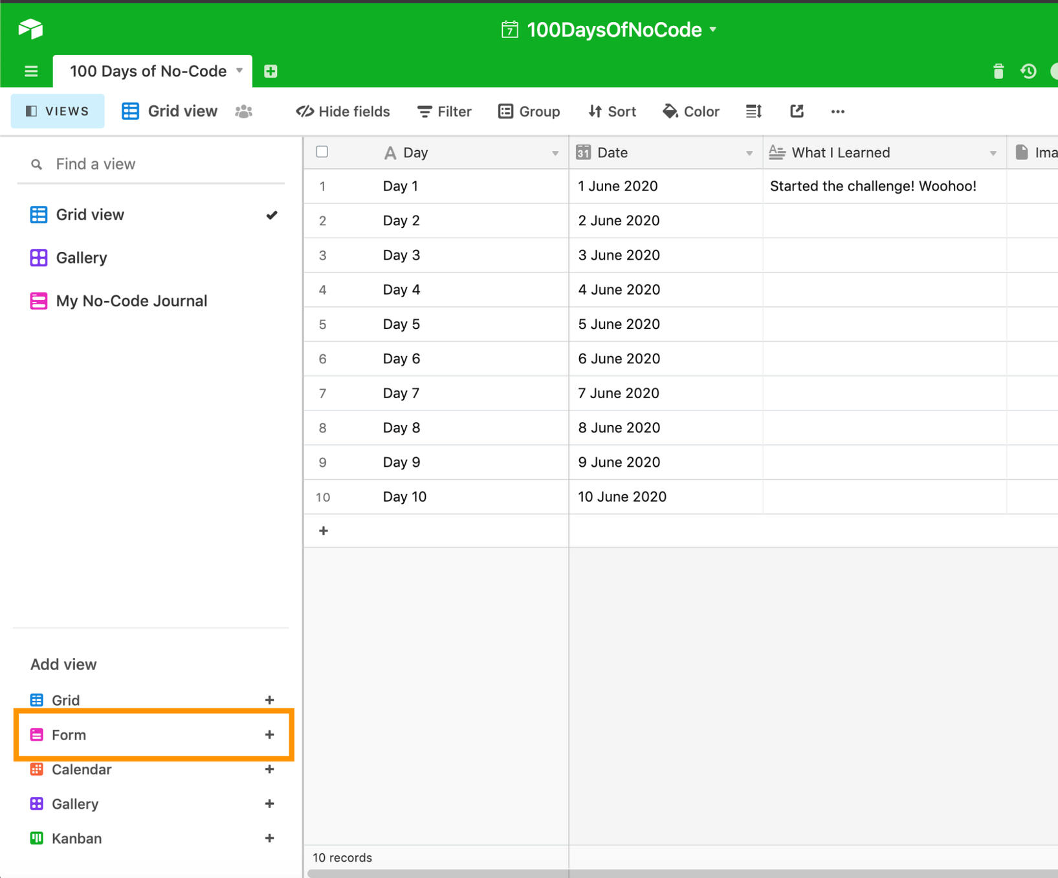Viewport: 1058px width, 878px height.
Task: Open the Color records option
Action: click(x=691, y=111)
